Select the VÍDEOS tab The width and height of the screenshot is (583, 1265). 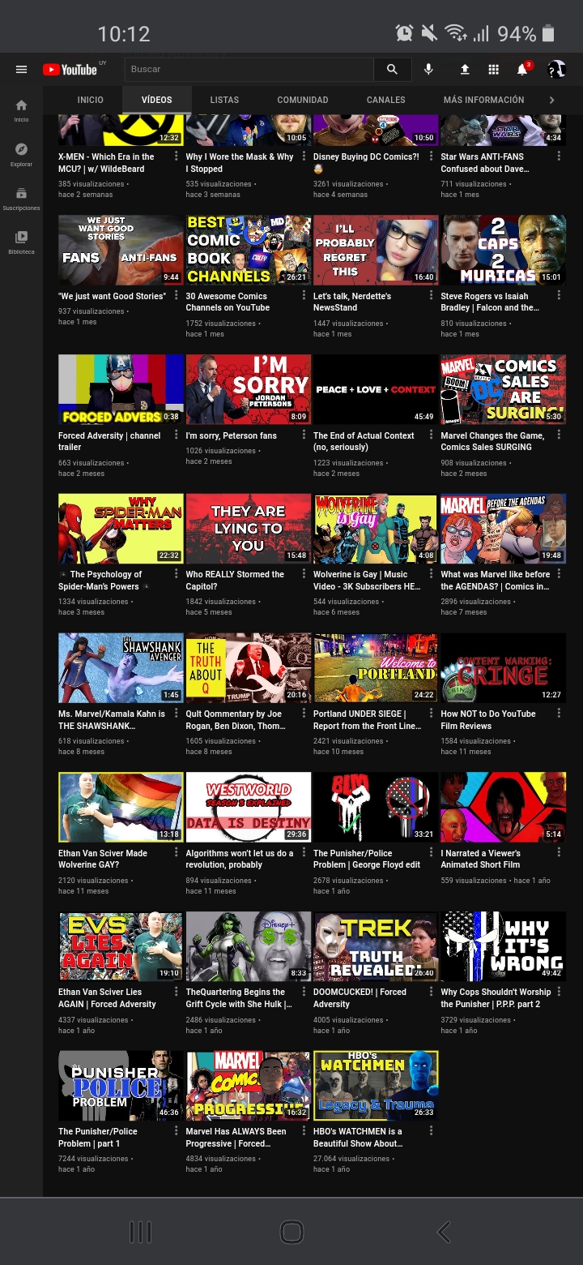(157, 100)
